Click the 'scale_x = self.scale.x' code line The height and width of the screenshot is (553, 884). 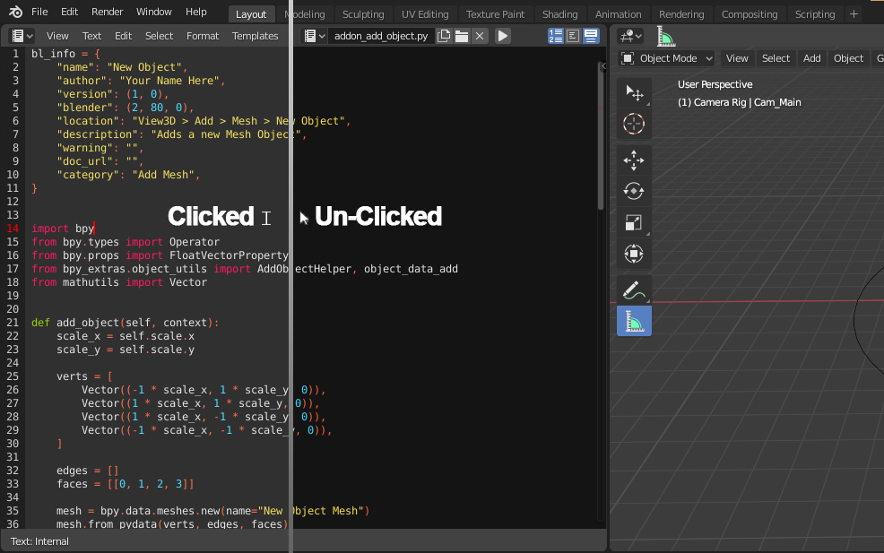tap(126, 336)
